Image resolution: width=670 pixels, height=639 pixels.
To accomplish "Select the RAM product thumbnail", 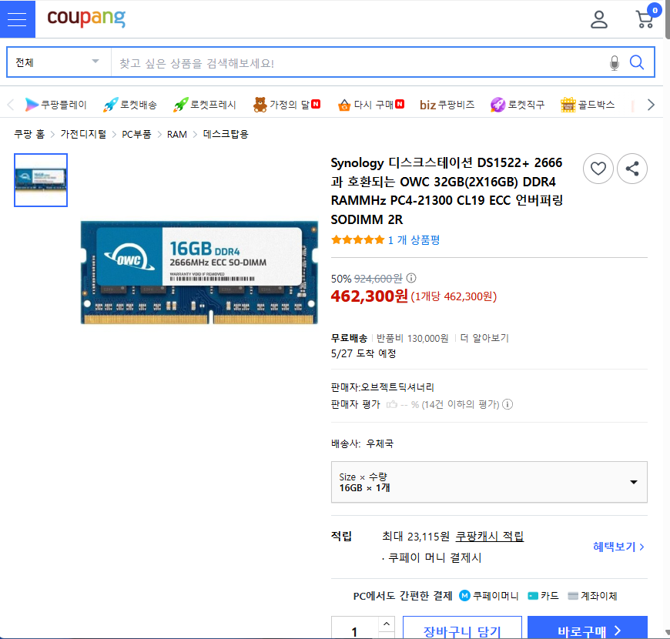I will point(41,180).
